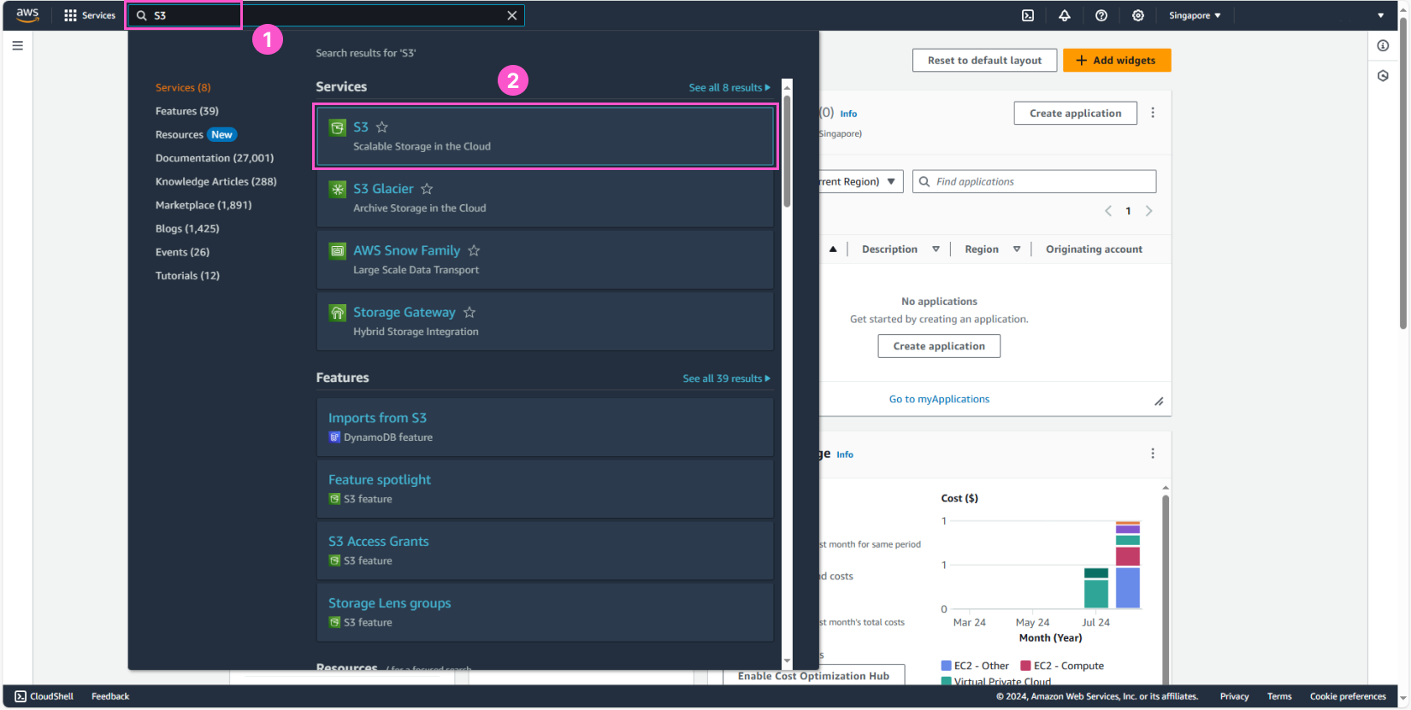This screenshot has width=1411, height=710.
Task: Open the account menu caret
Action: (x=1380, y=15)
